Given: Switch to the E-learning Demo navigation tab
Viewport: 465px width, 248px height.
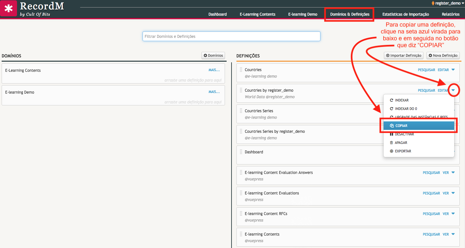Looking at the screenshot, I should (303, 14).
